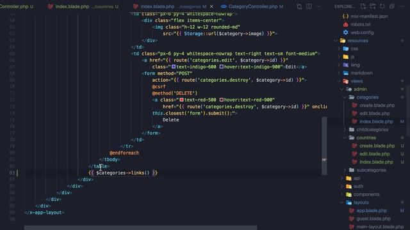
Task: Click the hover:text-indigo-900 color swatch
Action: [222, 66]
